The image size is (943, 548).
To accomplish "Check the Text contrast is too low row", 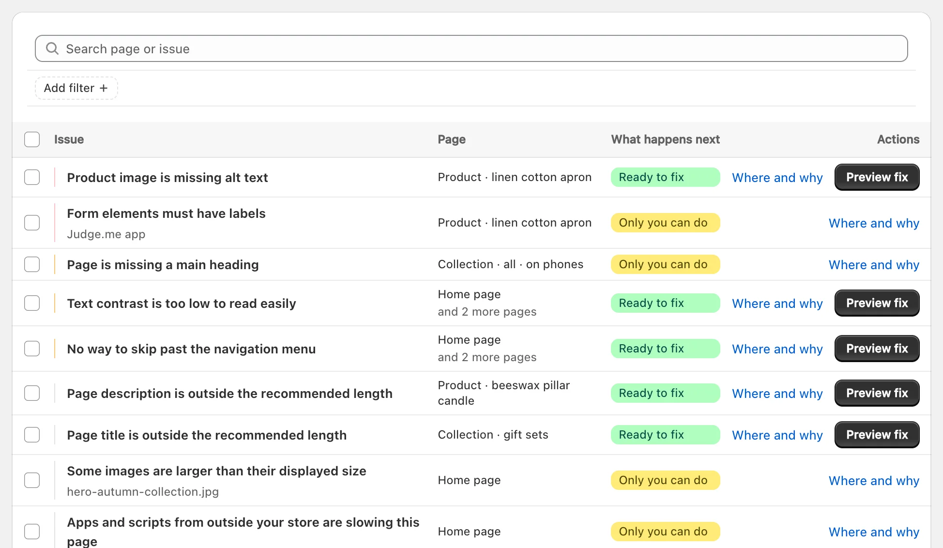I will (32, 303).
